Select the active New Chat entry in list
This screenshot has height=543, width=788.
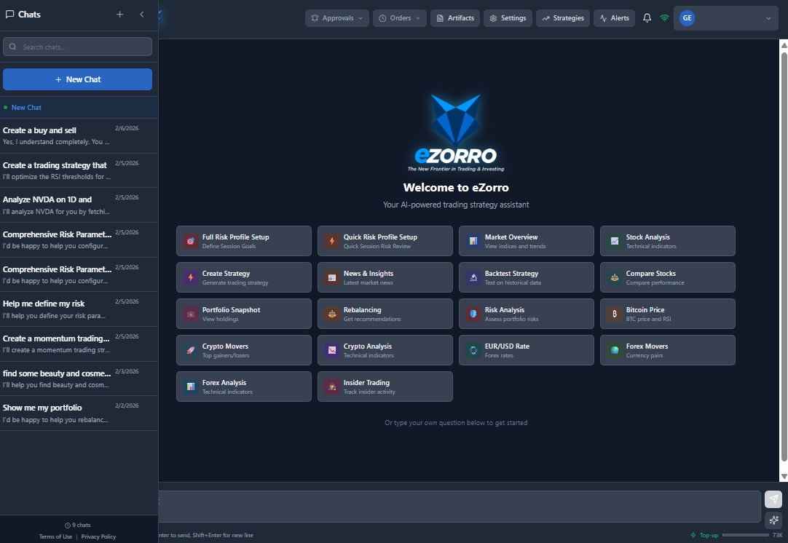(x=79, y=108)
